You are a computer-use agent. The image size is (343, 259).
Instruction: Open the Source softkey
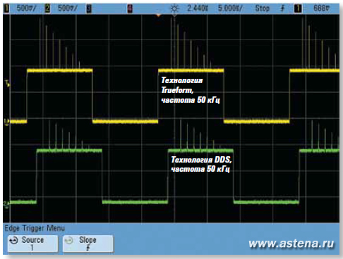point(33,244)
